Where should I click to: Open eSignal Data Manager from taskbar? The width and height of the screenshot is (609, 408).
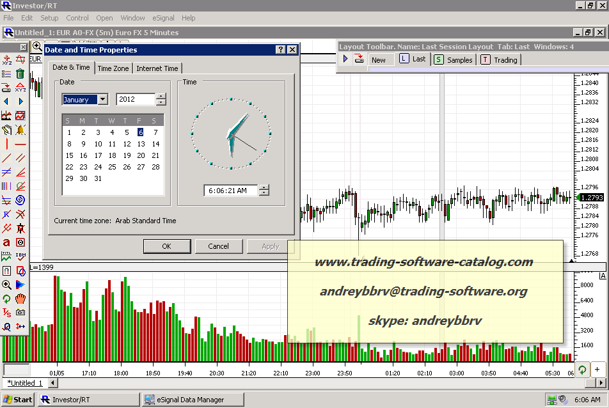[x=192, y=400]
